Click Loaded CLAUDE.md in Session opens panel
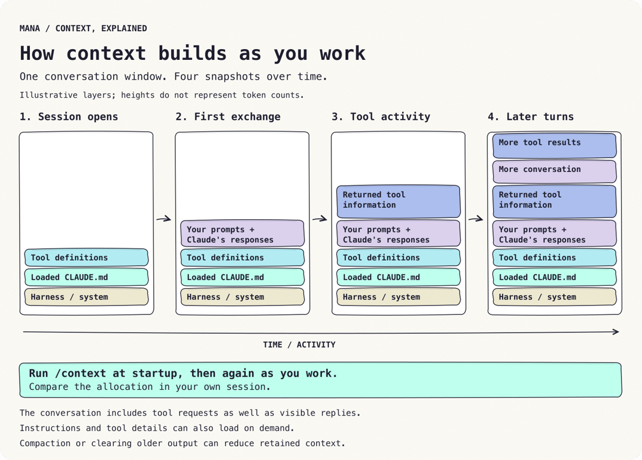Viewport: 642px width, 460px height. coord(86,277)
